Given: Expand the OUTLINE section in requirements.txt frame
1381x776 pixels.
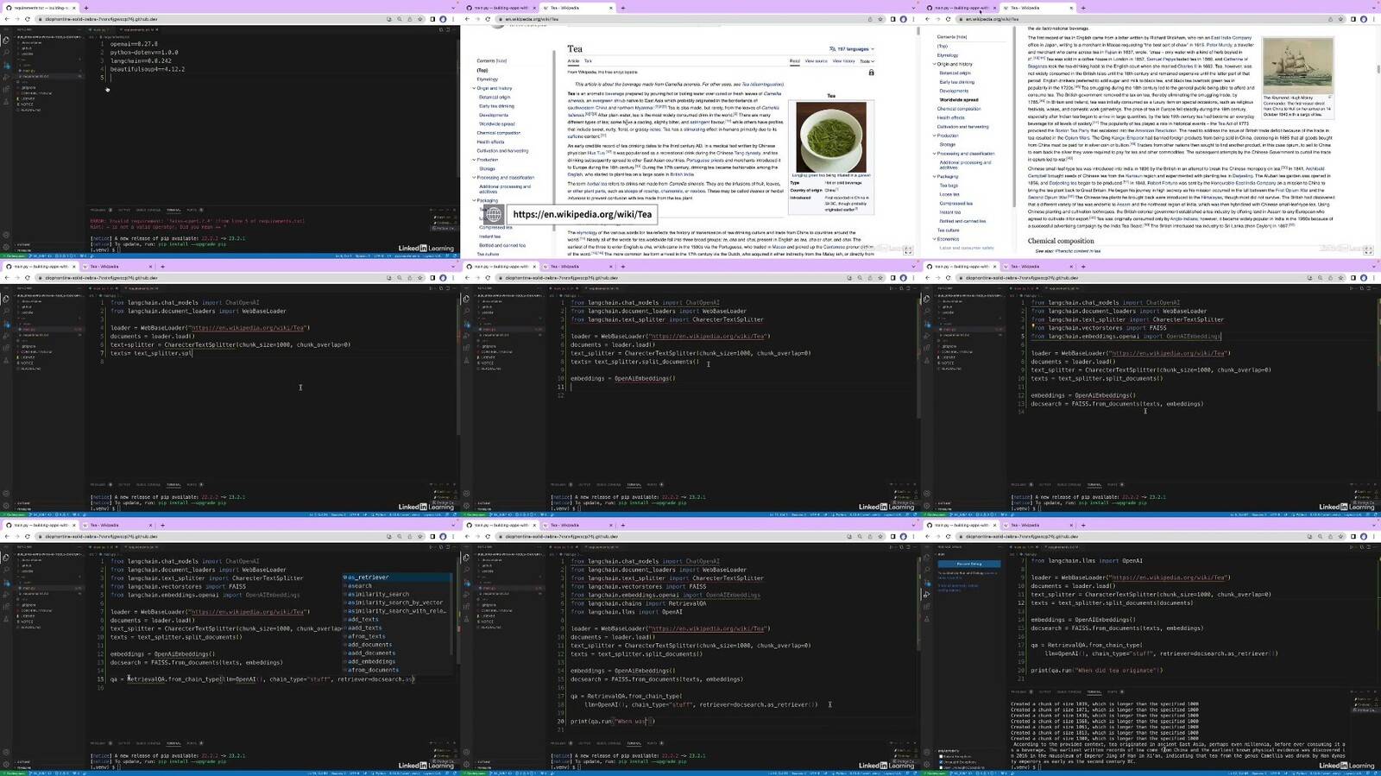Looking at the screenshot, I should 24,244.
